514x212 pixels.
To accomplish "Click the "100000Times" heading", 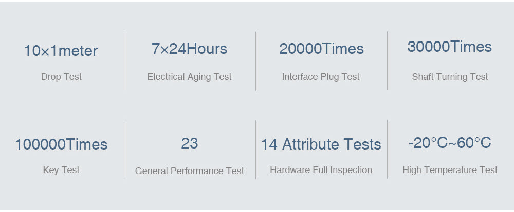I will (61, 144).
